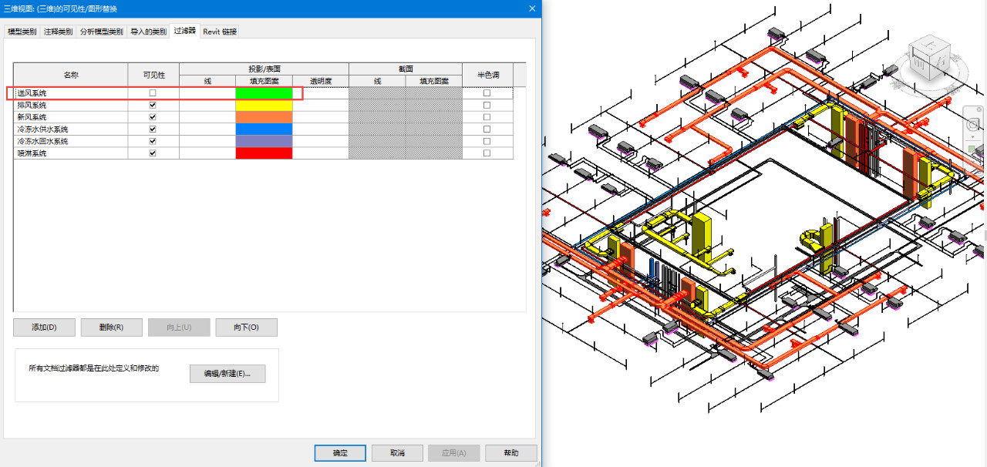Image resolution: width=987 pixels, height=467 pixels.
Task: Click the 添加(D) button
Action: point(44,328)
